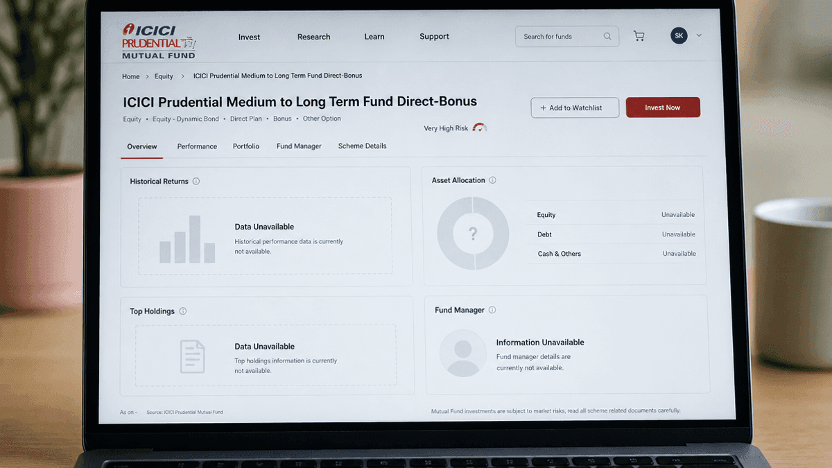Click 'Information Unavailable' text
The image size is (832, 468).
pyautogui.click(x=540, y=343)
